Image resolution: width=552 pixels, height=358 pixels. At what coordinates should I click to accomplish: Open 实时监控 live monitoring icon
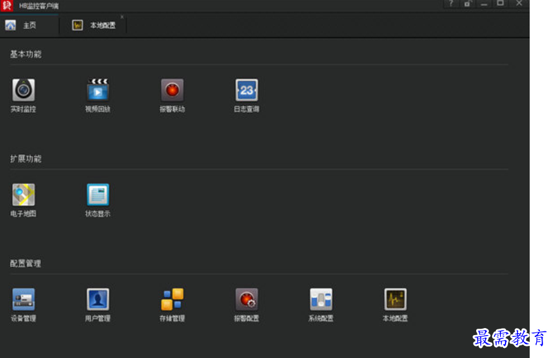pyautogui.click(x=24, y=90)
